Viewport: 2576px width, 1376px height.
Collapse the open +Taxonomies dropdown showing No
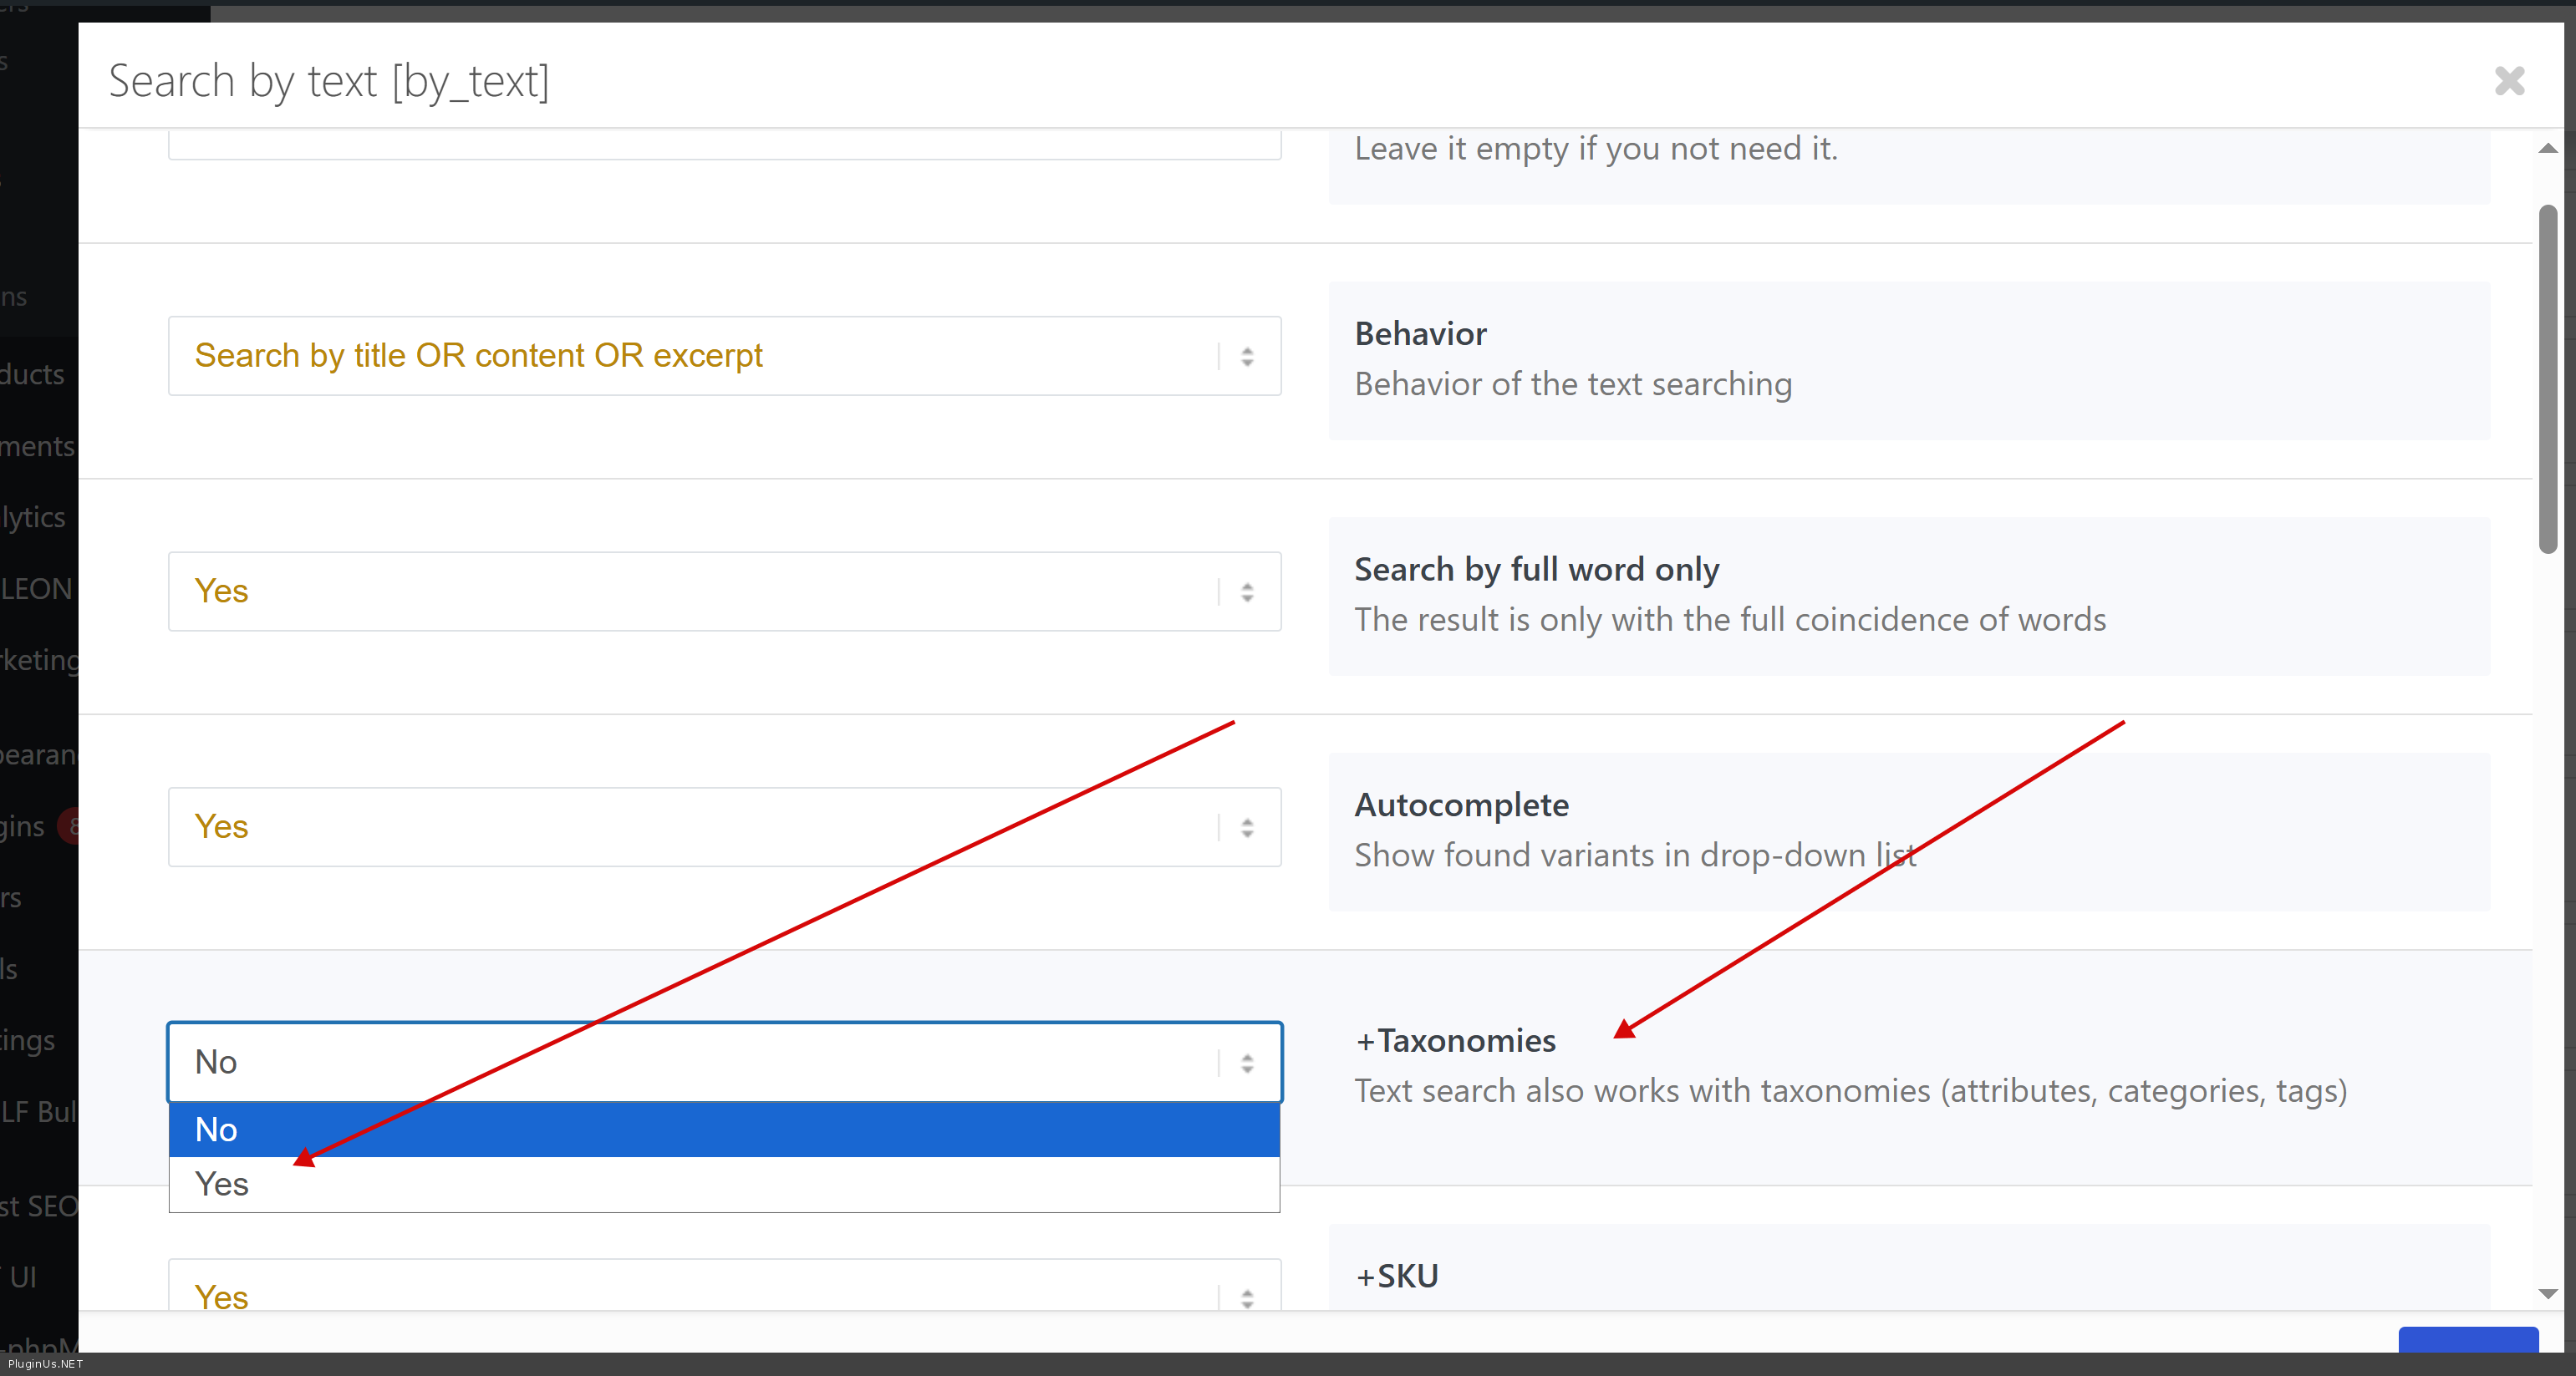point(724,1062)
